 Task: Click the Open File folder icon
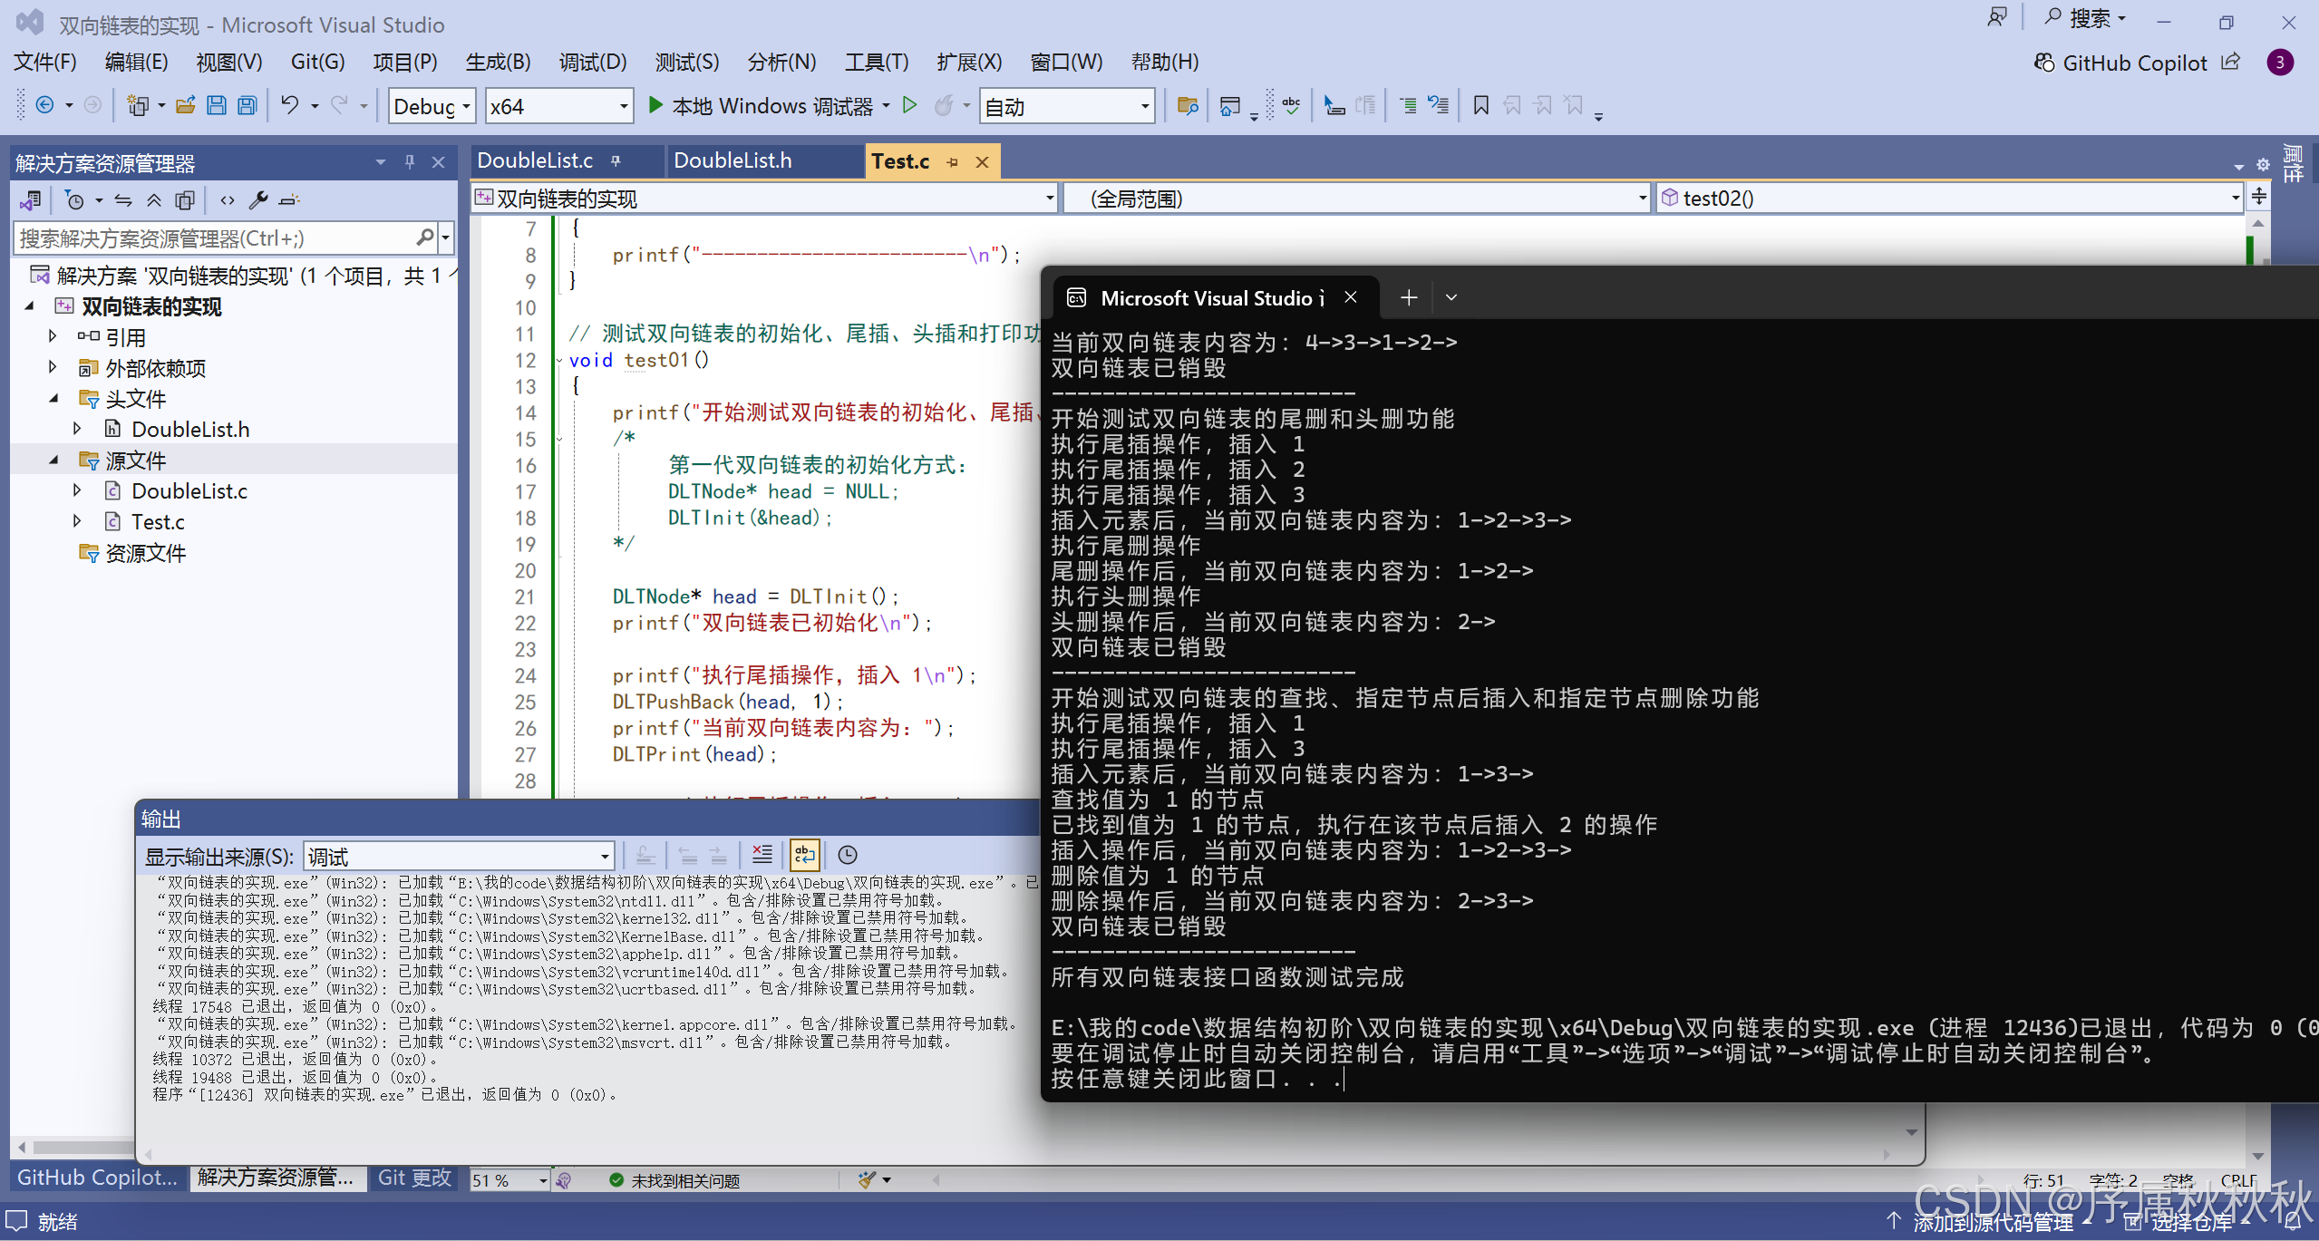pyautogui.click(x=185, y=106)
